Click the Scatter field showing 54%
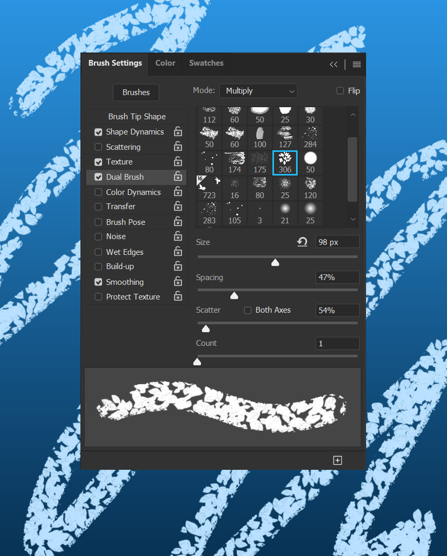Image resolution: width=447 pixels, height=556 pixels. pos(338,310)
